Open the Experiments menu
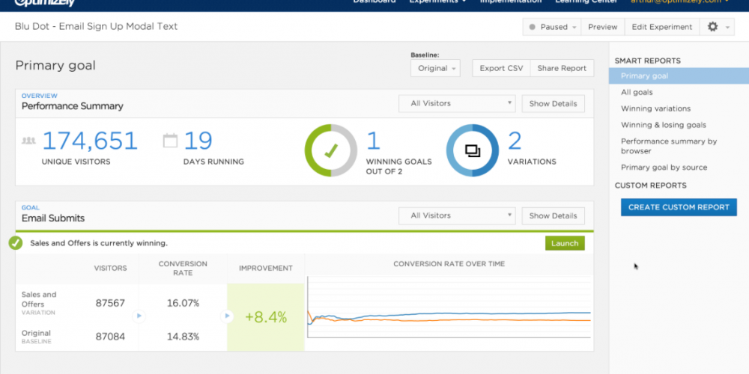The width and height of the screenshot is (749, 374). [438, 1]
